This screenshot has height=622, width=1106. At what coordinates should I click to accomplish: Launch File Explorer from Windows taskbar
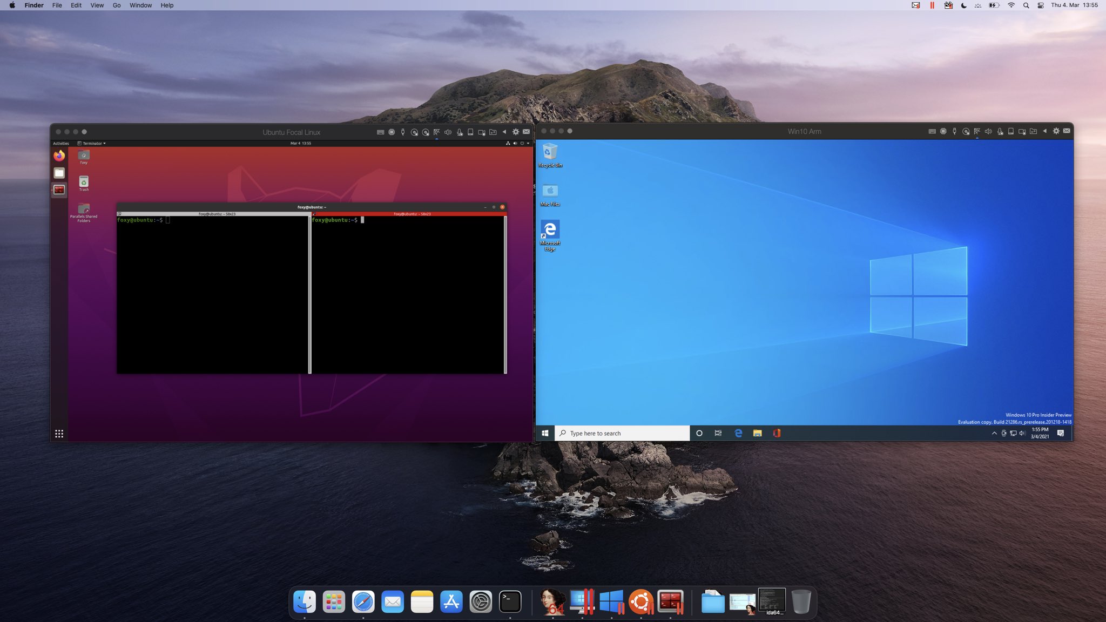tap(757, 433)
